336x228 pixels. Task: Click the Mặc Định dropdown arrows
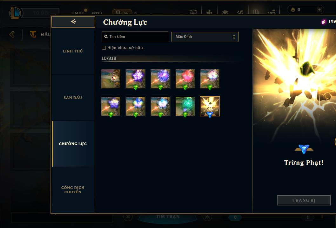tap(234, 37)
